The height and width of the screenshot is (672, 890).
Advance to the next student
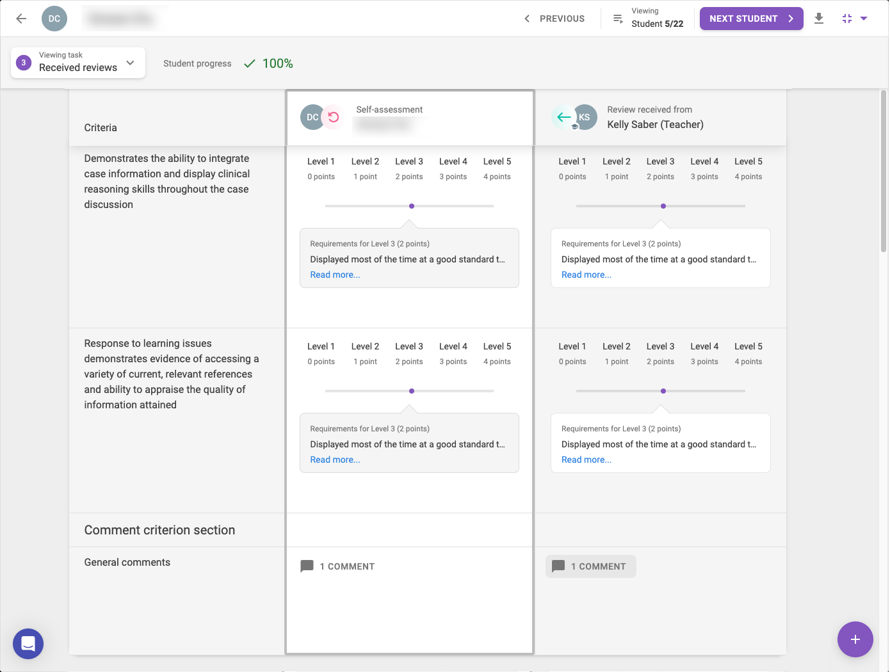click(x=751, y=19)
